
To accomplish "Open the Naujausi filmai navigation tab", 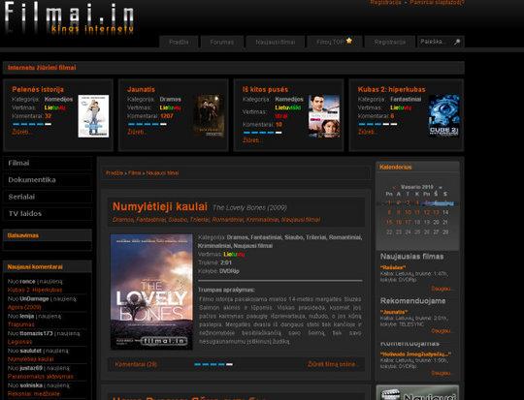I will (275, 42).
